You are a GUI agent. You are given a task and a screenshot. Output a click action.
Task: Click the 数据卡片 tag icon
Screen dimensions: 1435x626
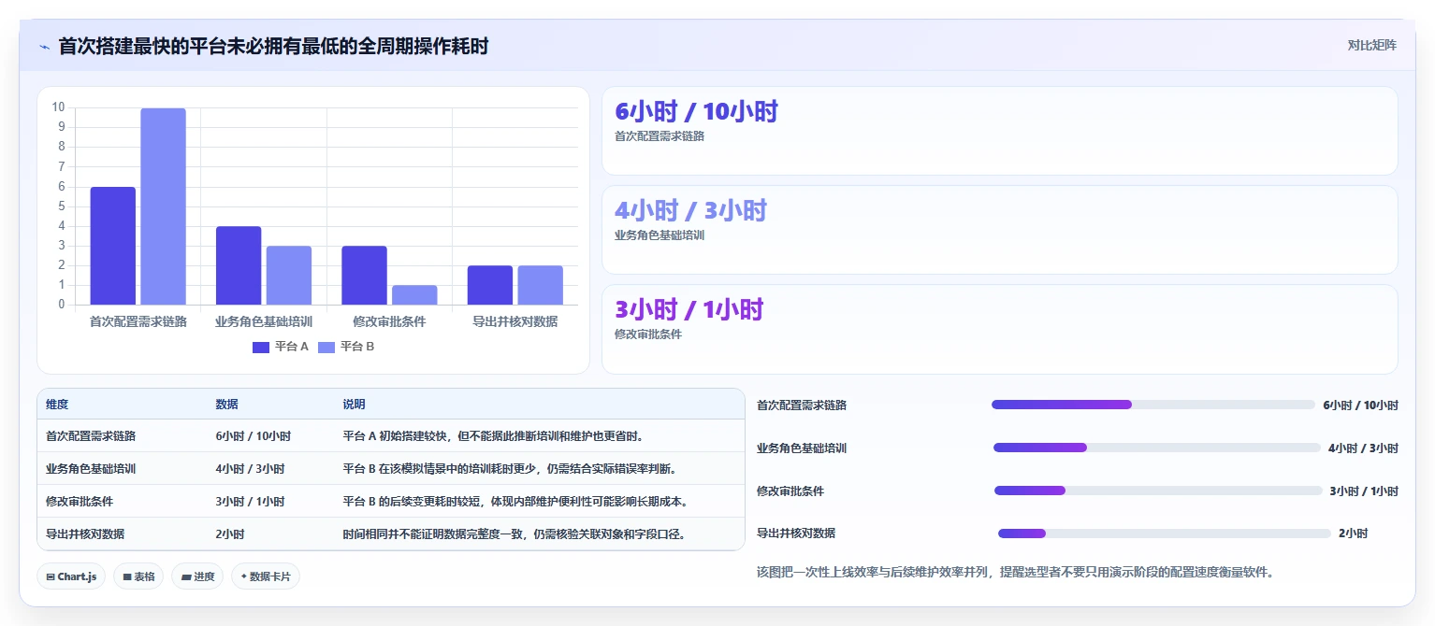tap(244, 577)
